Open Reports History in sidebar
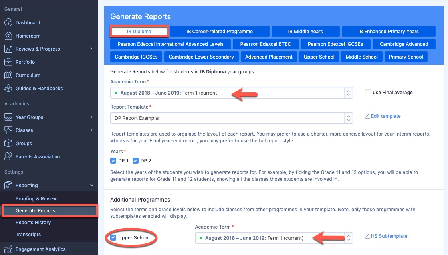Viewport: 448px width, 255px height. [33, 222]
